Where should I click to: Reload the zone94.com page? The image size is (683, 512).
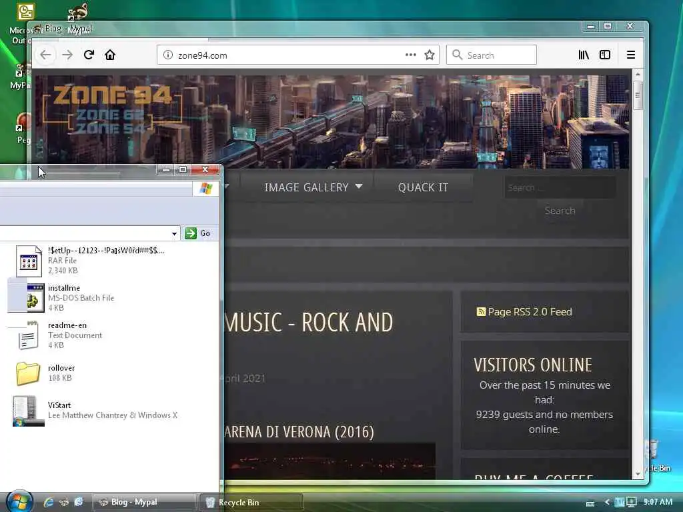point(89,55)
